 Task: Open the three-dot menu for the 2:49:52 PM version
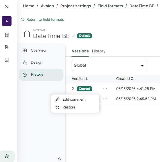coord(105,99)
